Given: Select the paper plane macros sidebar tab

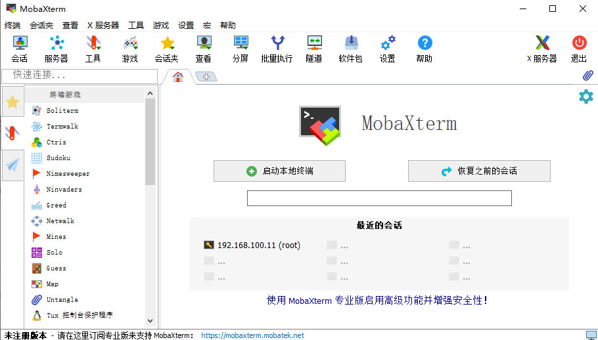Looking at the screenshot, I should (x=12, y=165).
